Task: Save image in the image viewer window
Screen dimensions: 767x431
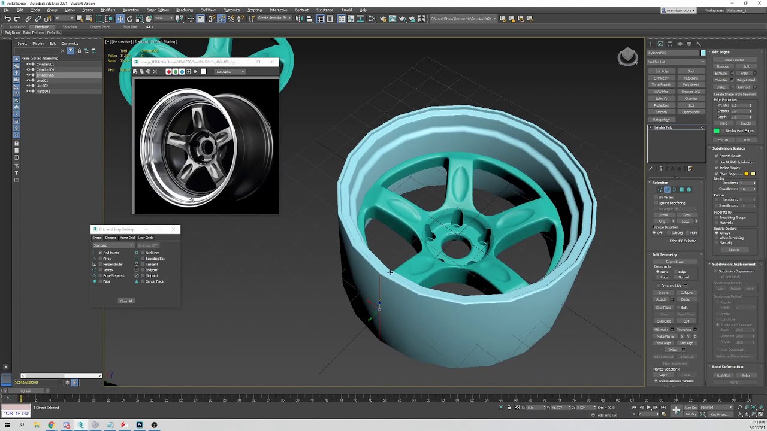Action: pos(135,72)
